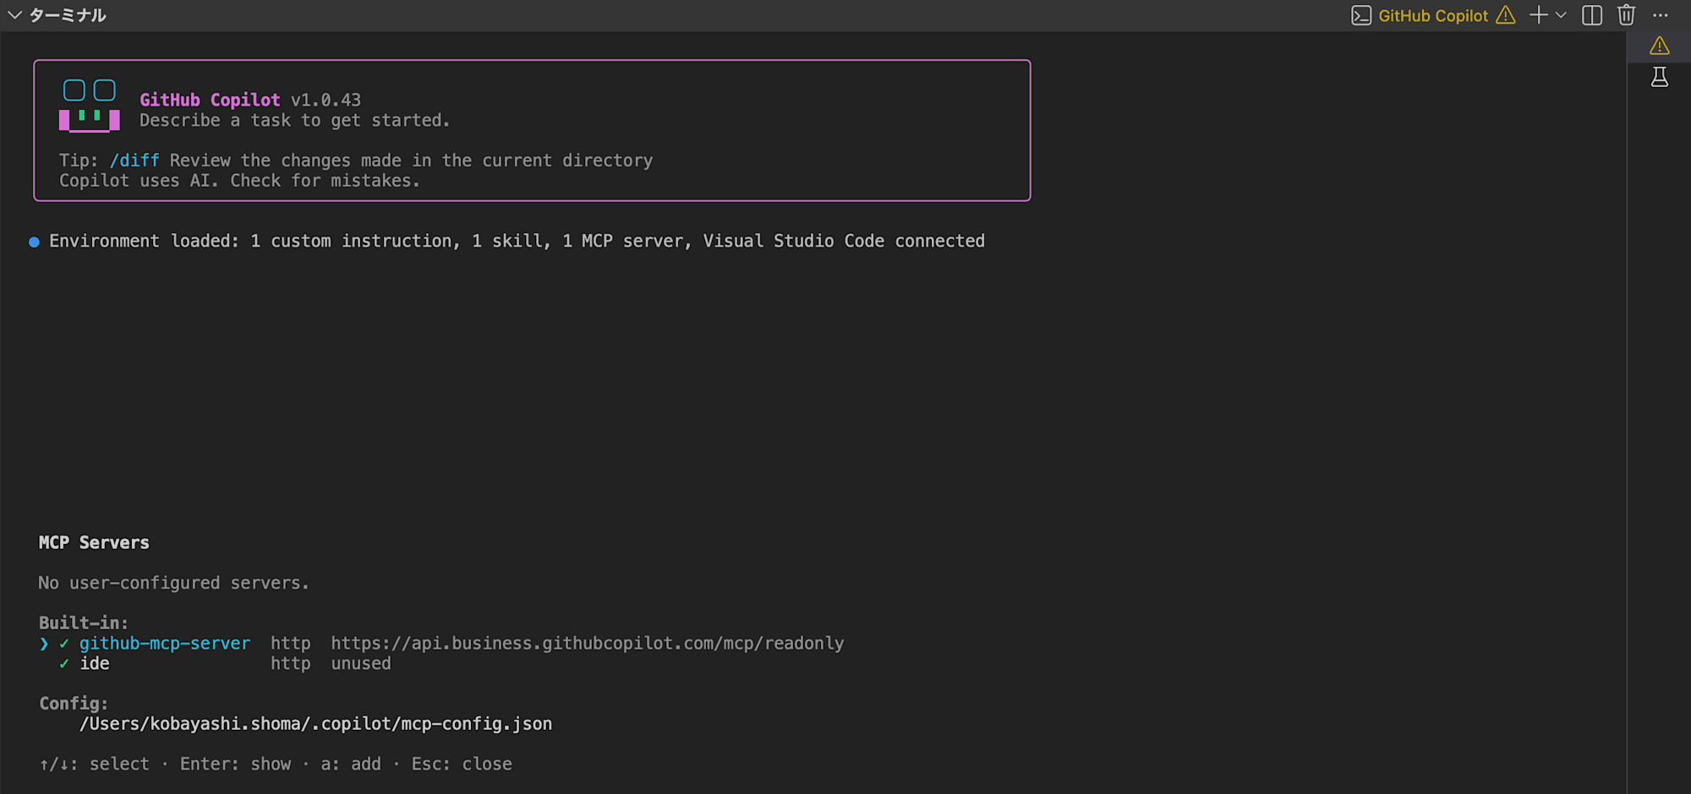Open the new terminal launch profile dropdown
This screenshot has height=794, width=1691.
[x=1561, y=15]
